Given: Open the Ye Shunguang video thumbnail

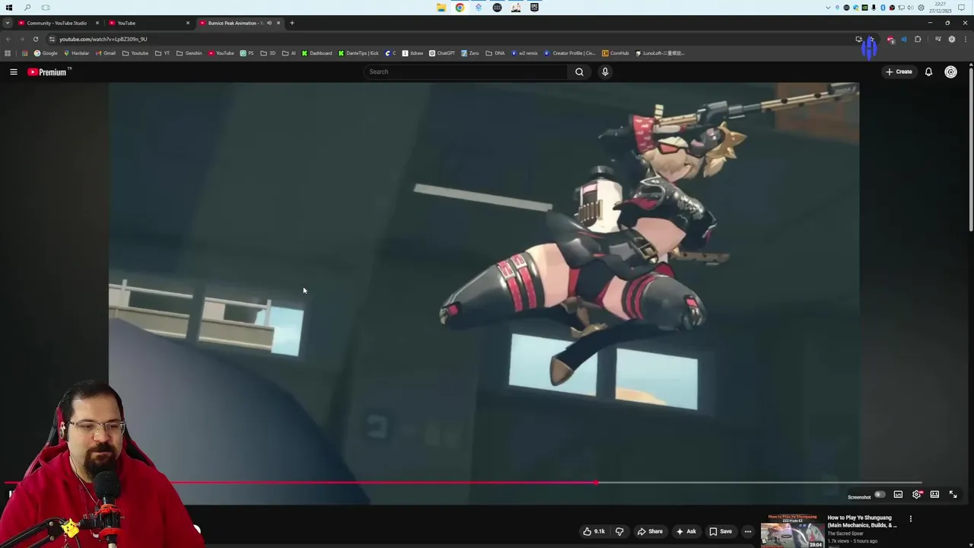Looking at the screenshot, I should pyautogui.click(x=792, y=531).
